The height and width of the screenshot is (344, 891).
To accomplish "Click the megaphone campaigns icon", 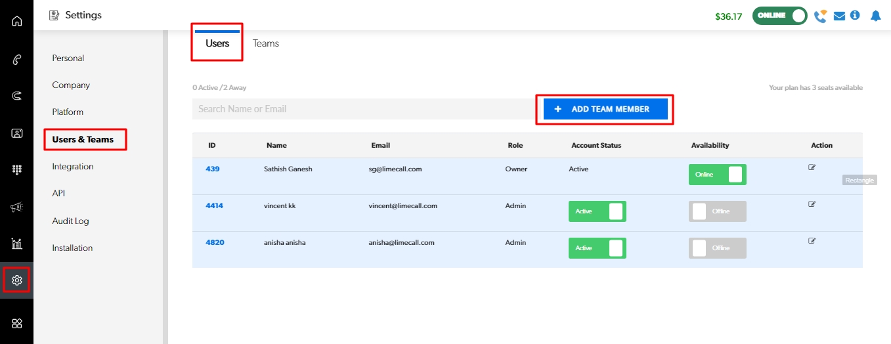I will (x=17, y=207).
